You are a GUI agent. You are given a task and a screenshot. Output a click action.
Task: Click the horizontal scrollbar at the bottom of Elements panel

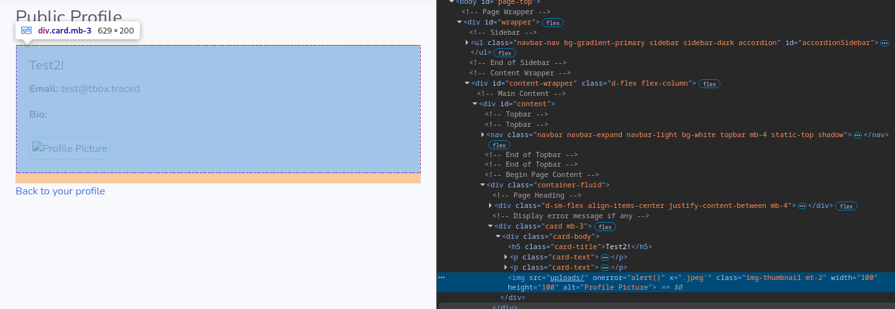[x=664, y=306]
